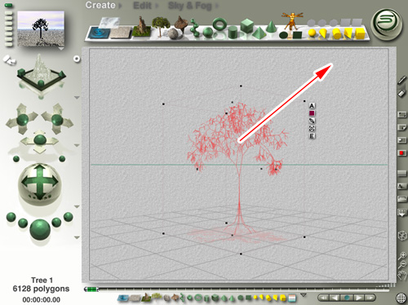Expand the triangle next to Create
Image resolution: width=408 pixels, height=305 pixels.
click(x=120, y=6)
